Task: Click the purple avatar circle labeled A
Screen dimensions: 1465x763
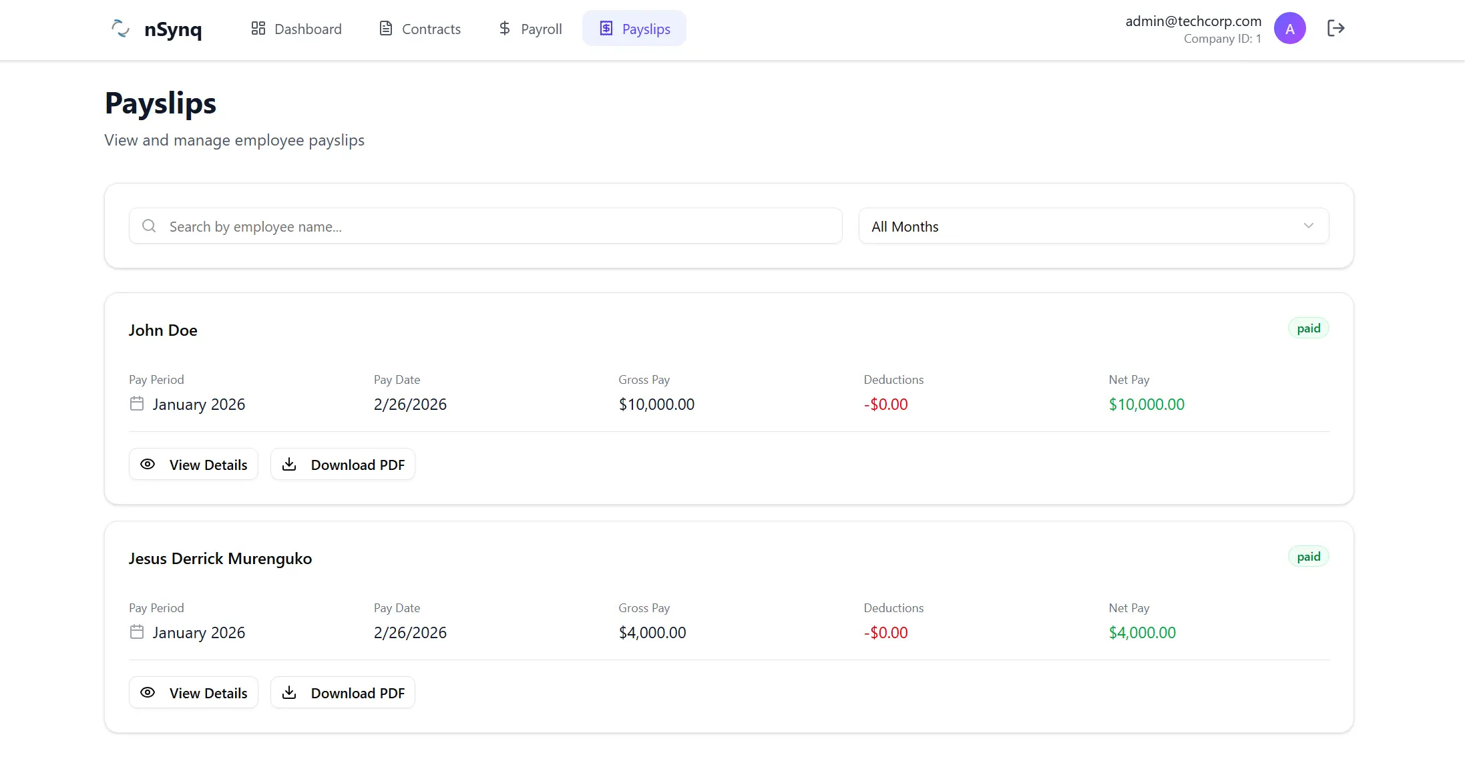Action: 1289,28
